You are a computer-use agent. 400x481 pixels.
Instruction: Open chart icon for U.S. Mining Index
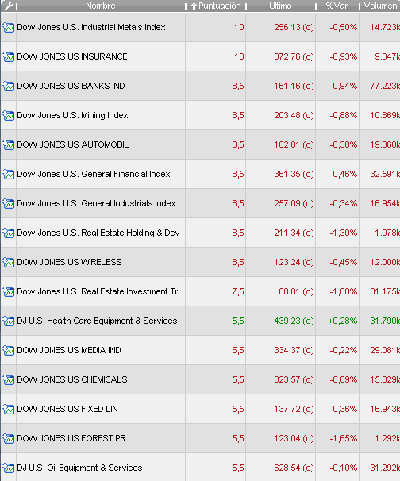coord(8,116)
